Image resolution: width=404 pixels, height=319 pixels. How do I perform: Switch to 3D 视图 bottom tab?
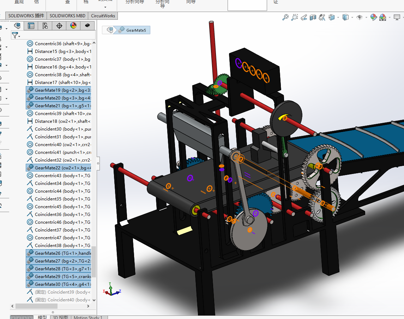60,317
